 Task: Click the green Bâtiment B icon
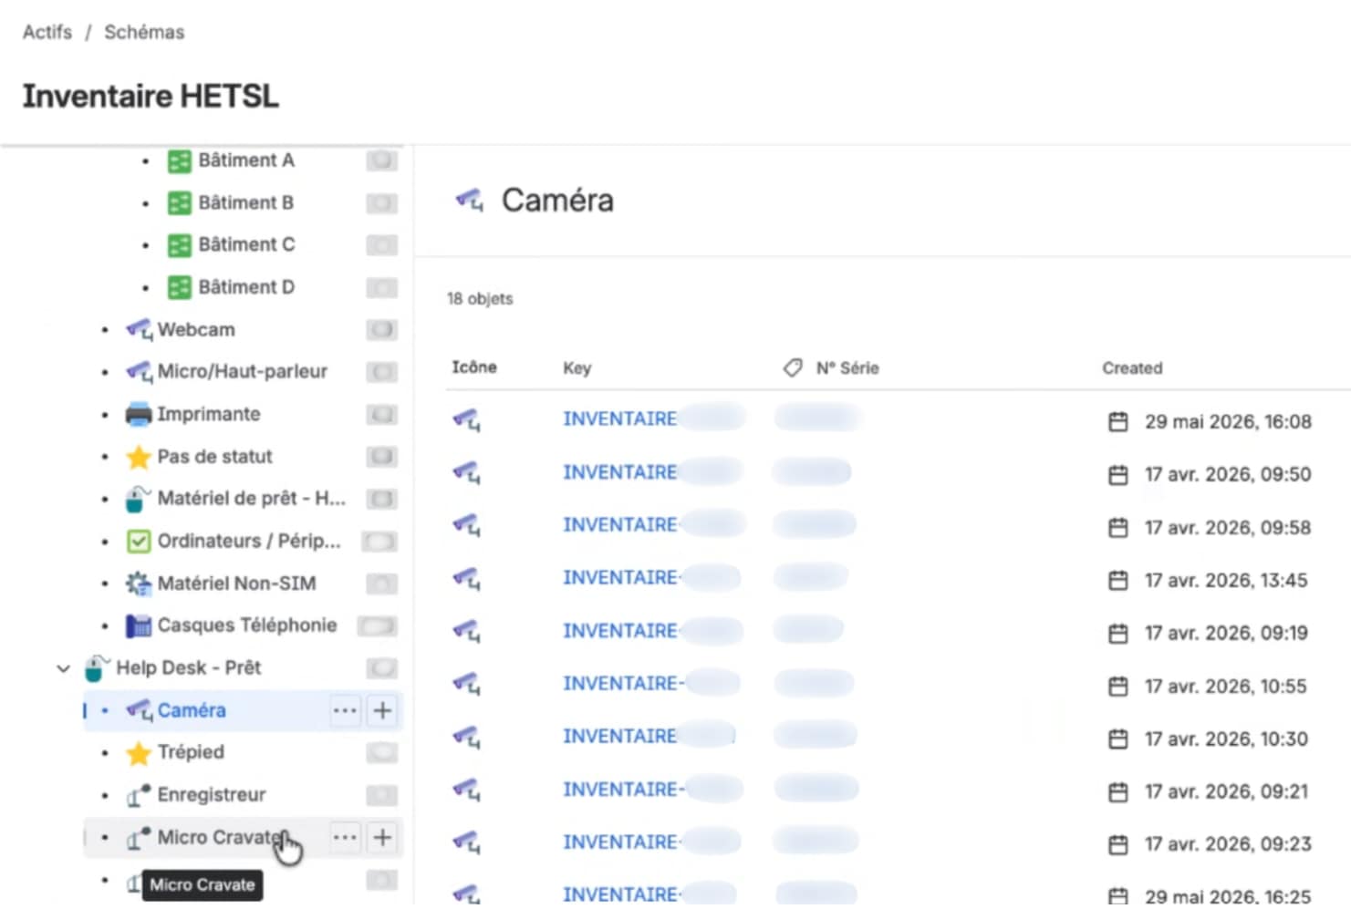(x=180, y=203)
